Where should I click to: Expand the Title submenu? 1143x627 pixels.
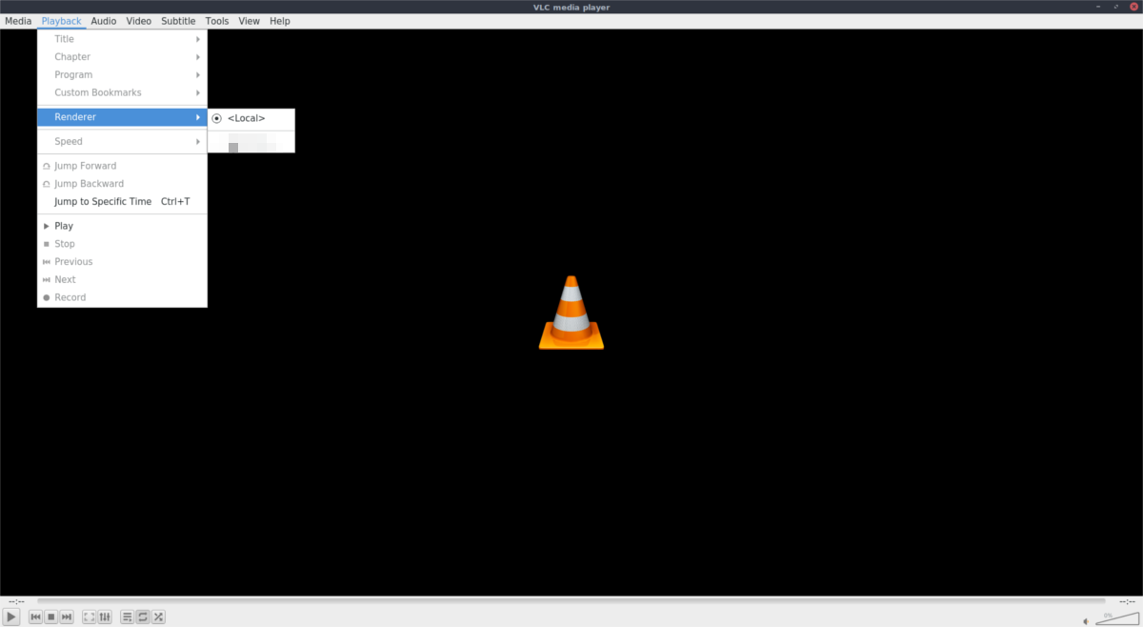[122, 39]
